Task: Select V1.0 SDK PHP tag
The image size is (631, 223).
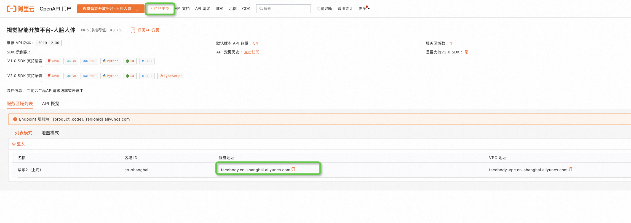Action: [89, 61]
